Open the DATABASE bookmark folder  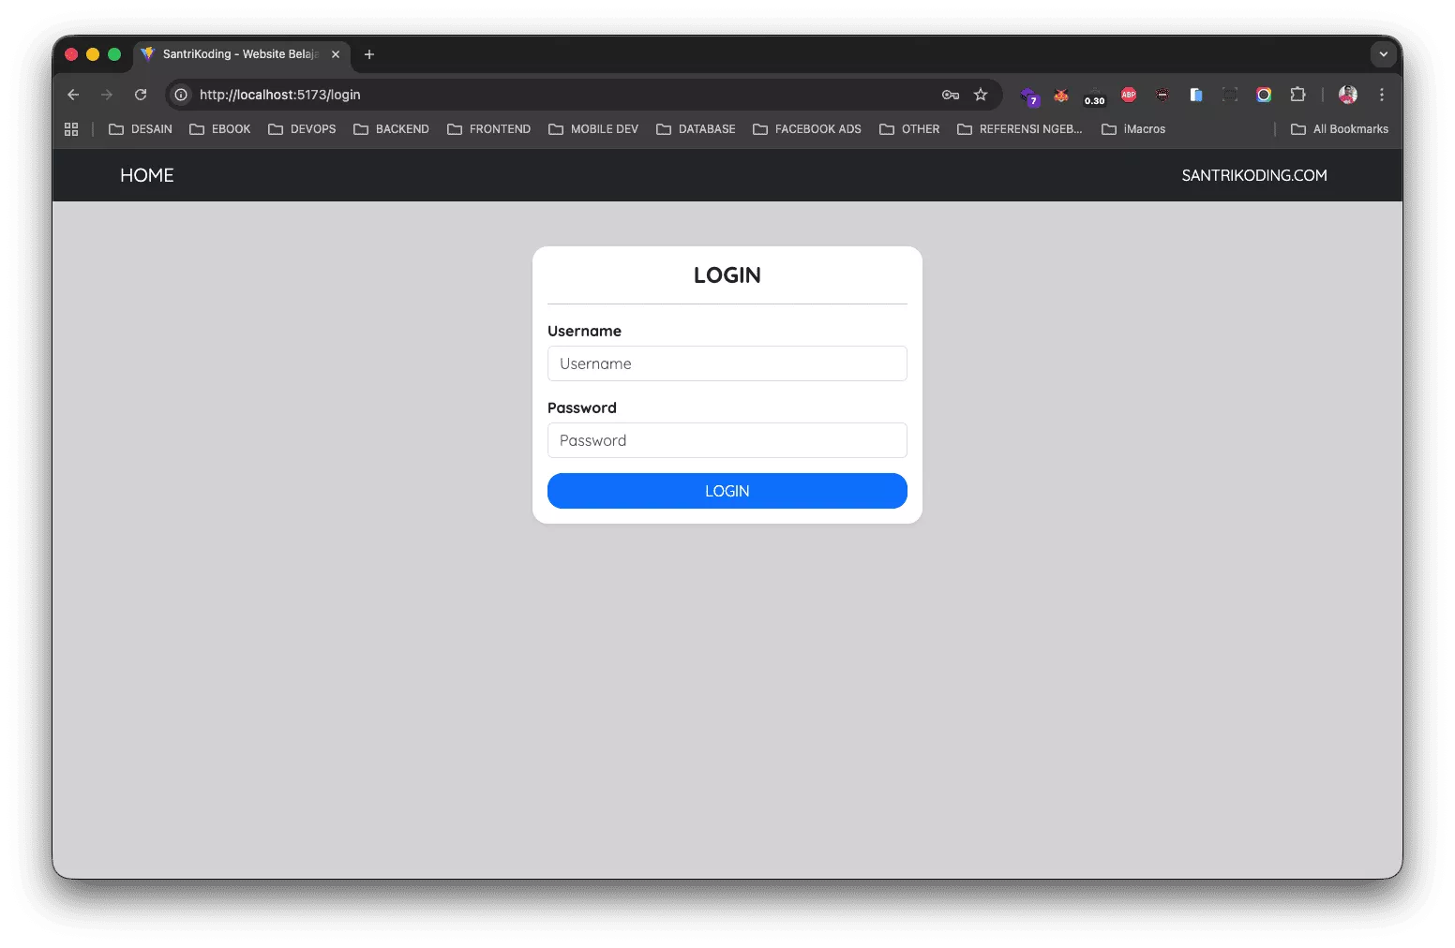pos(696,129)
